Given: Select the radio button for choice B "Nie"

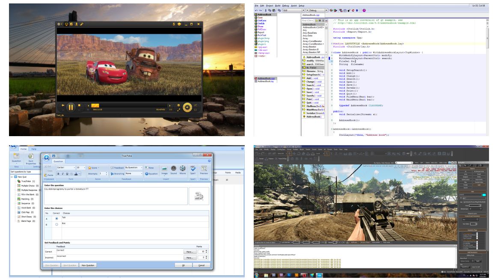Looking at the screenshot, I should pos(57,224).
